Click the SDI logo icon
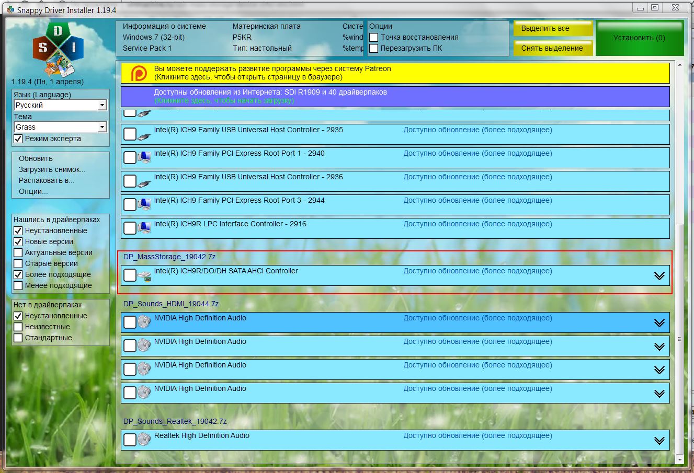Viewport: 694px width, 473px height. 58,49
